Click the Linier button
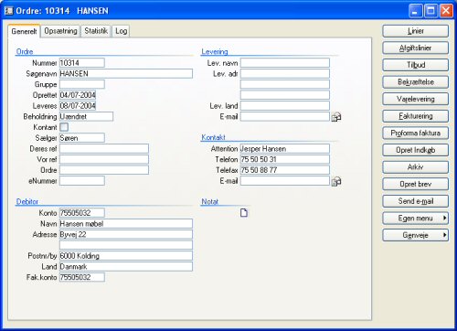The height and width of the screenshot is (331, 457). click(x=416, y=31)
